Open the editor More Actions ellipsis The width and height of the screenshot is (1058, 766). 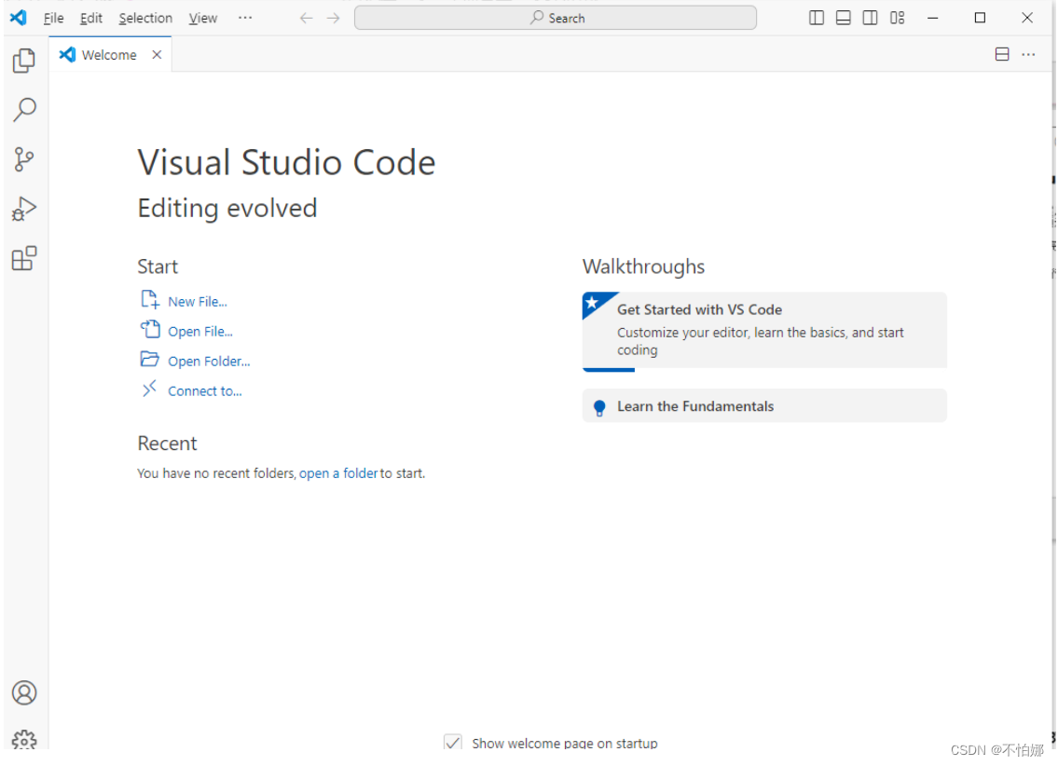click(1028, 55)
